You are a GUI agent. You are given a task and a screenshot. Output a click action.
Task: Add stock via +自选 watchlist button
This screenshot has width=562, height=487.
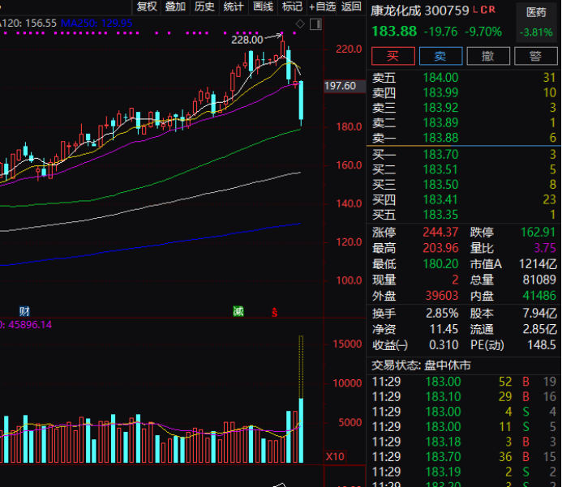tap(322, 6)
